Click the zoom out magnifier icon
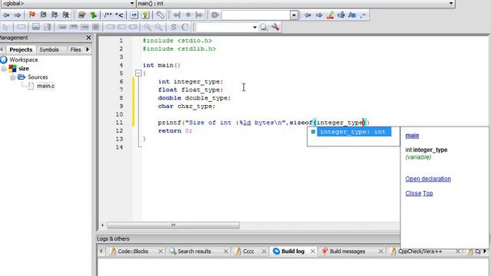 point(159,28)
